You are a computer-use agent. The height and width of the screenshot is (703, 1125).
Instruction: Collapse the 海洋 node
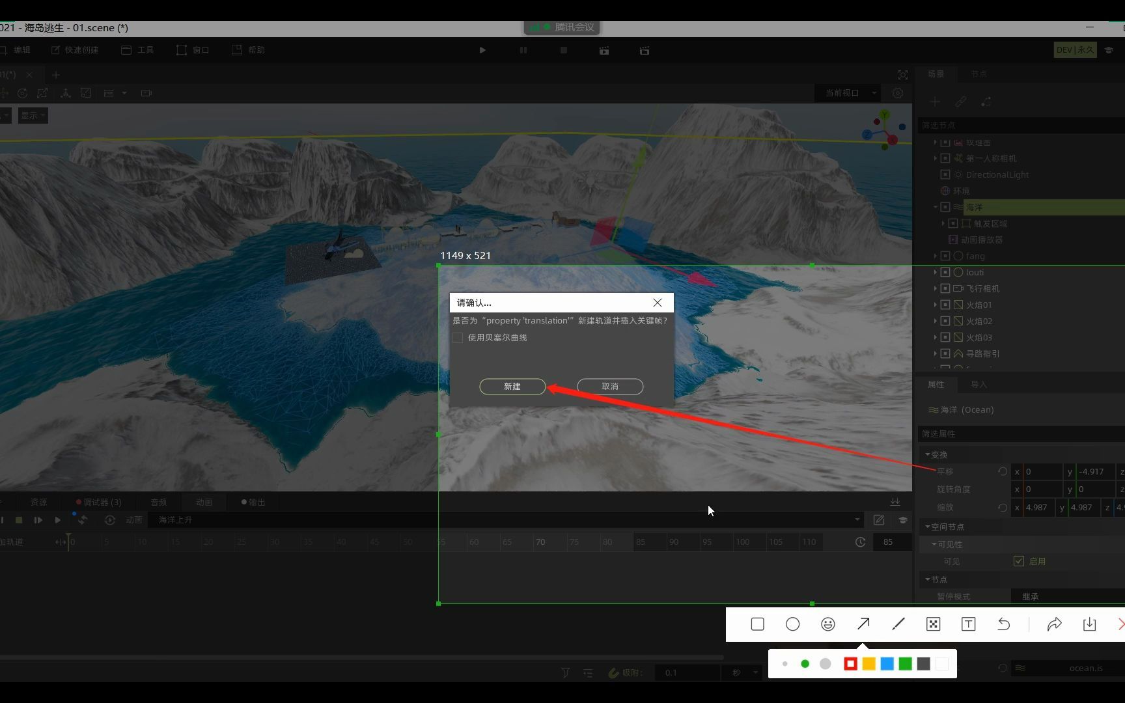point(936,207)
